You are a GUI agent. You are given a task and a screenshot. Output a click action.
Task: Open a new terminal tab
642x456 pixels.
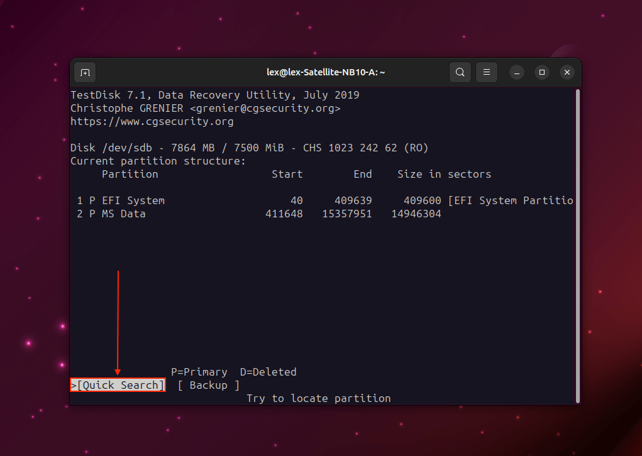tap(85, 72)
